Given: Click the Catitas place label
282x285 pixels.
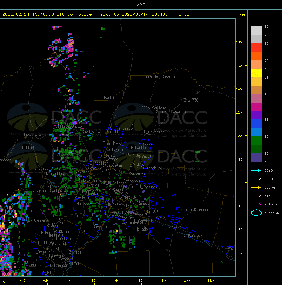Looking at the screenshot, I should pyautogui.click(x=176, y=226).
